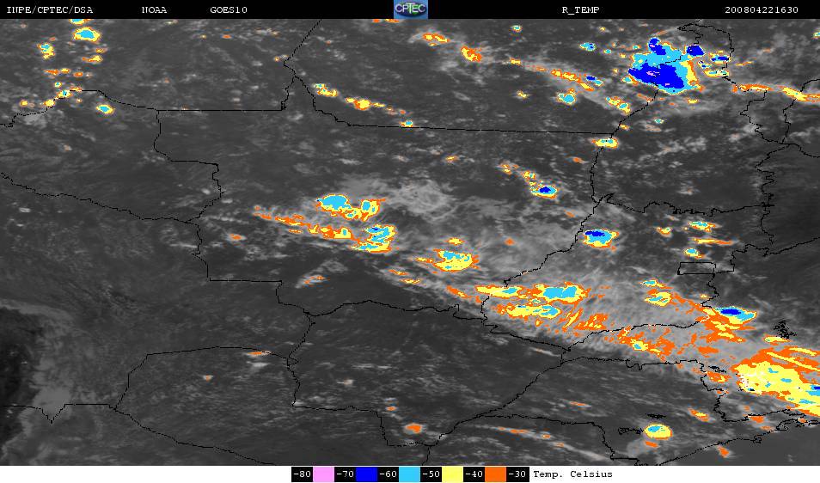Pick the cyan legend swatch after -60

pyautogui.click(x=409, y=474)
